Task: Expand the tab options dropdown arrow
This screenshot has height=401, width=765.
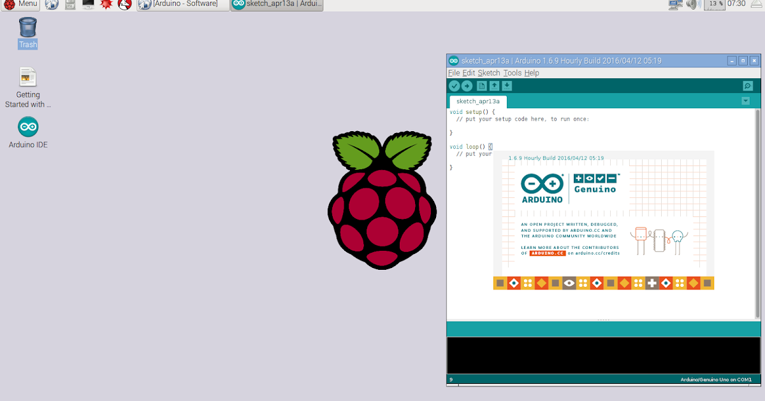Action: point(746,101)
